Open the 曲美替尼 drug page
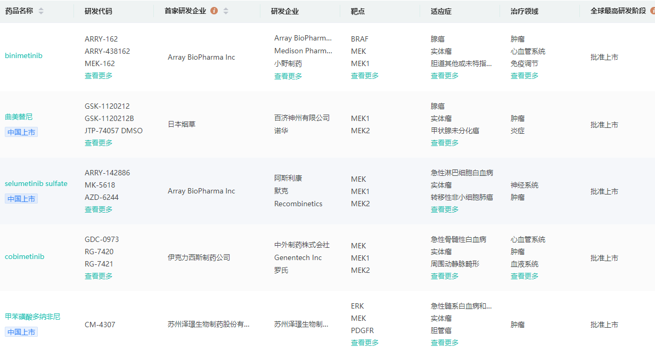Viewport: 655px width, 348px height. pos(19,117)
